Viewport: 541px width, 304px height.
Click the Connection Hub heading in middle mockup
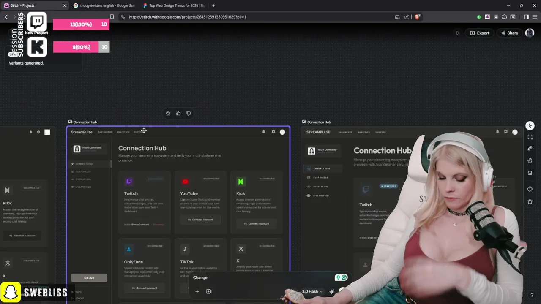pos(142,148)
